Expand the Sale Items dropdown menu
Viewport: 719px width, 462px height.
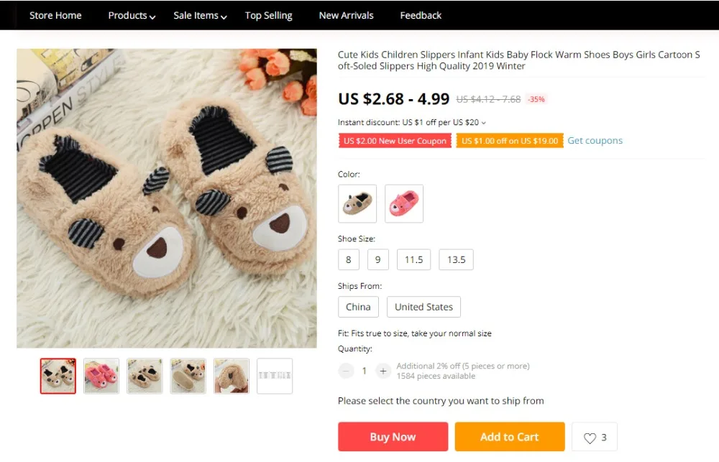coord(200,16)
